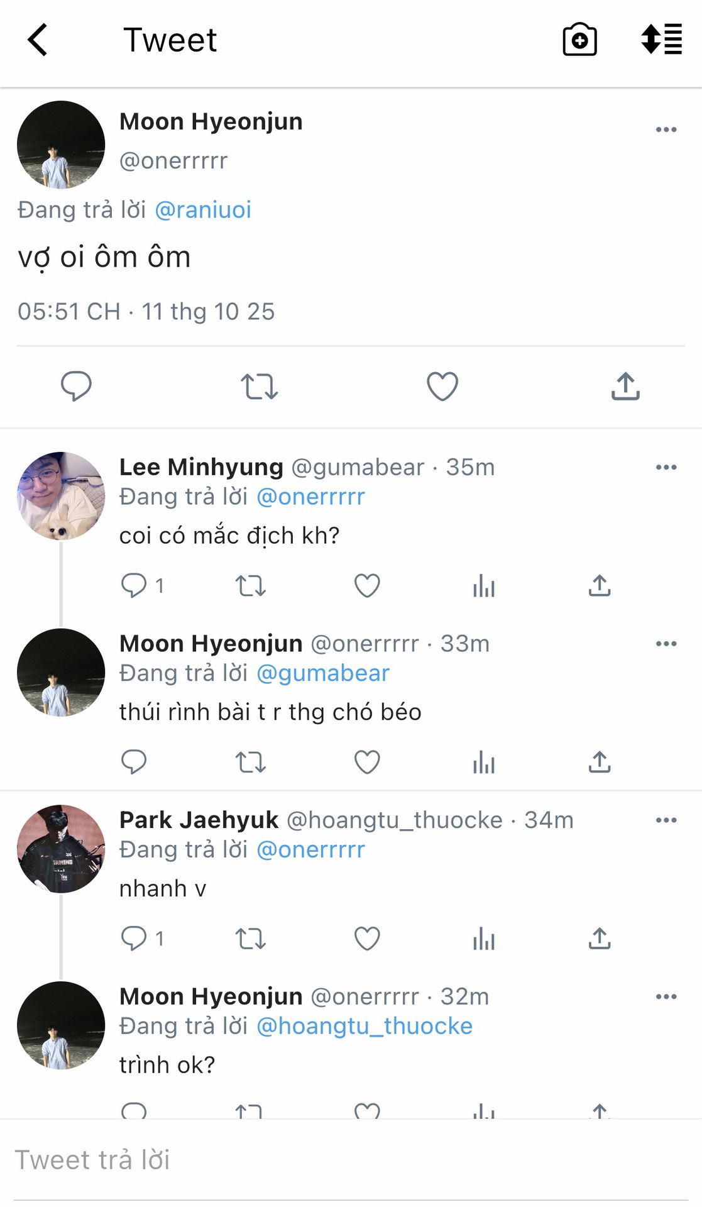Open the more options menu on the main tweet
Screen dimensions: 702x1207
pyautogui.click(x=666, y=130)
